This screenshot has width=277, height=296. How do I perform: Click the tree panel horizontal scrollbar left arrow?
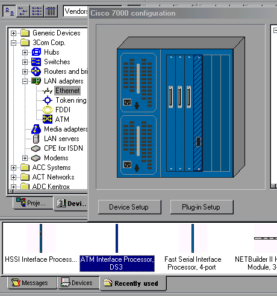(11, 192)
